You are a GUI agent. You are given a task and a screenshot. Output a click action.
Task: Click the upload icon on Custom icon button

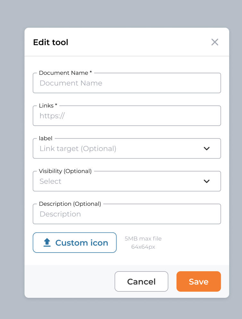point(47,243)
